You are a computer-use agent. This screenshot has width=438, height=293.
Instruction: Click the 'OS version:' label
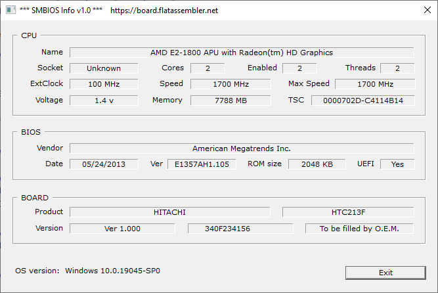(37, 271)
